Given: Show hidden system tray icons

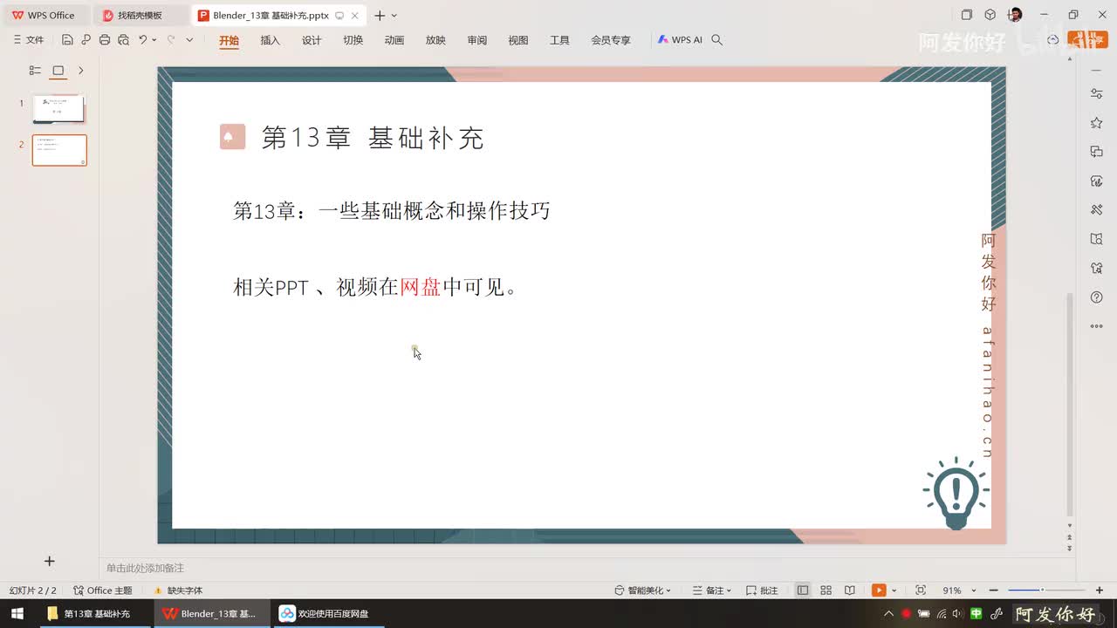Looking at the screenshot, I should (888, 614).
